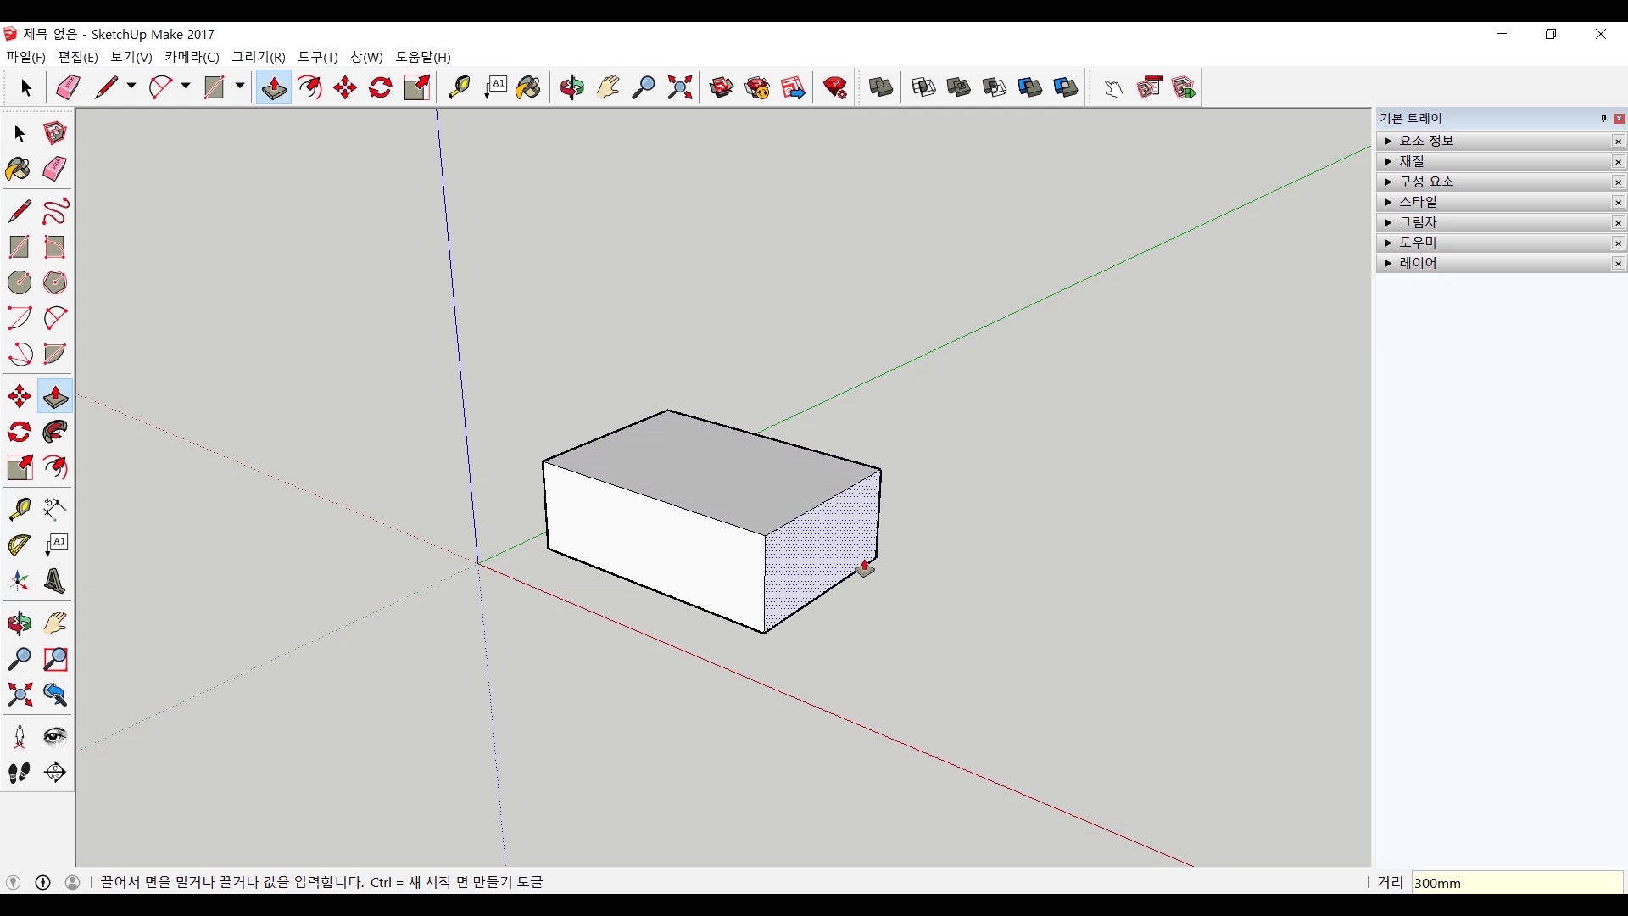Close the 재질 panel section
The width and height of the screenshot is (1628, 916).
(x=1618, y=162)
